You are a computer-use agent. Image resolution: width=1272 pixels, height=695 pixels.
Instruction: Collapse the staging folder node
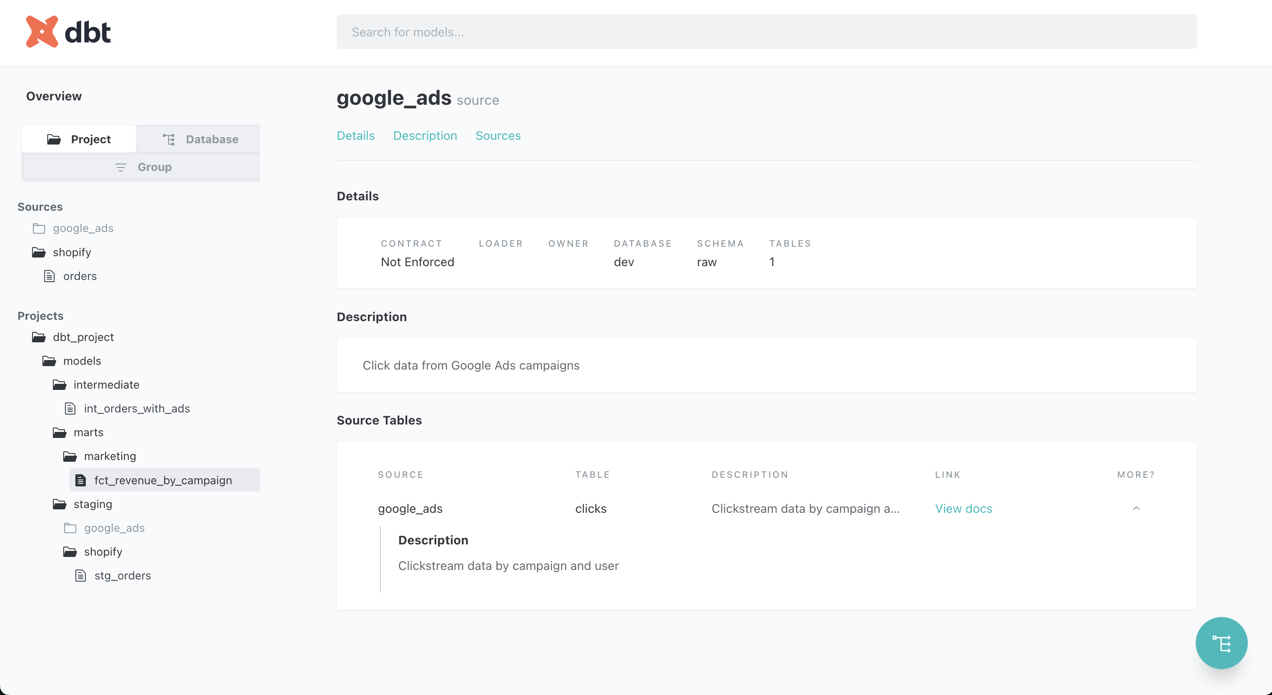pos(93,504)
